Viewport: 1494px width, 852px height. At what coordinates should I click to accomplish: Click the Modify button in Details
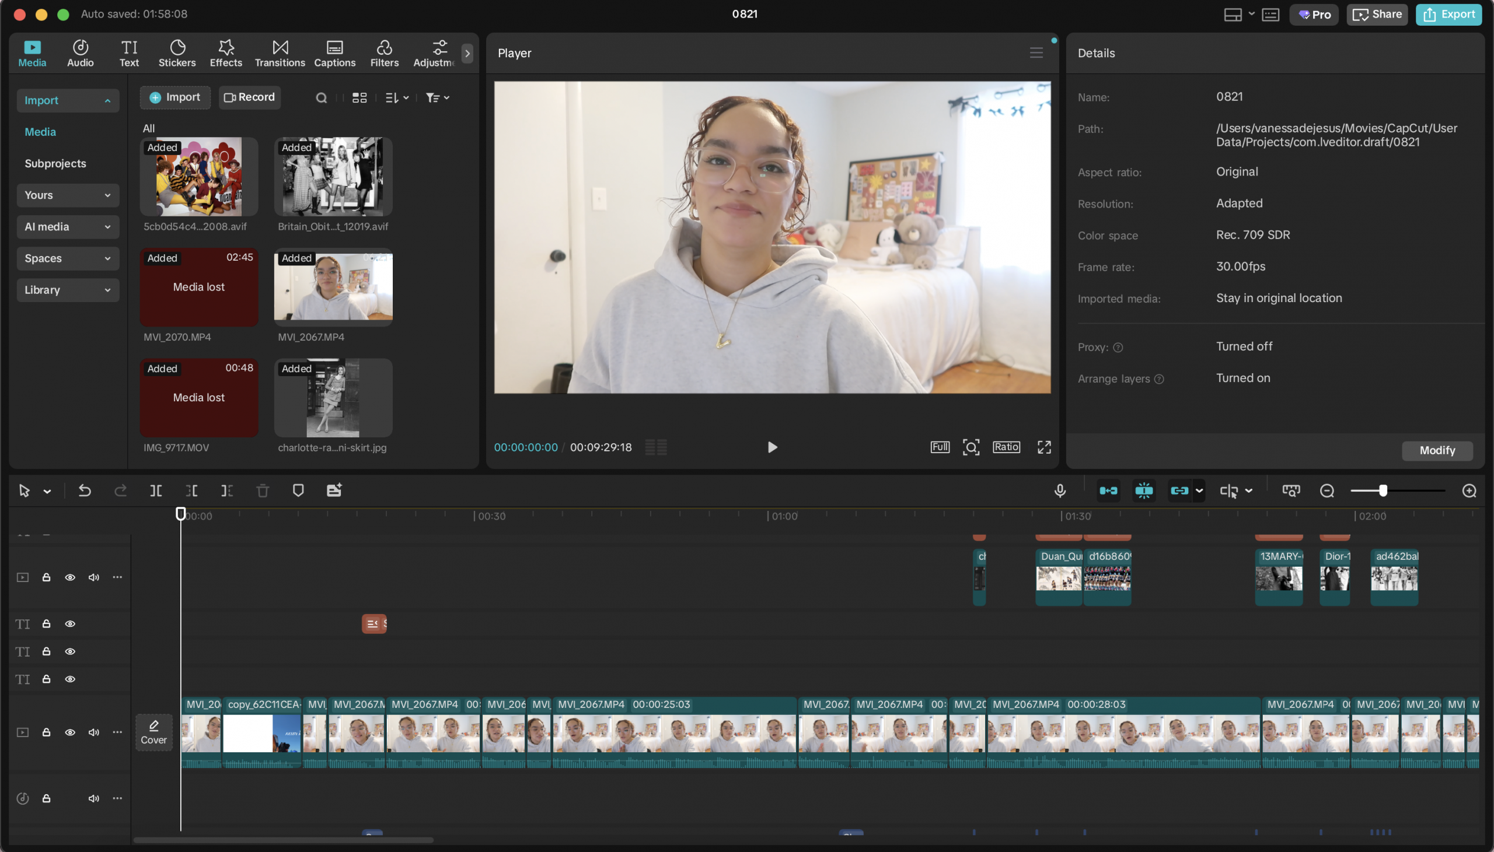[1437, 450]
